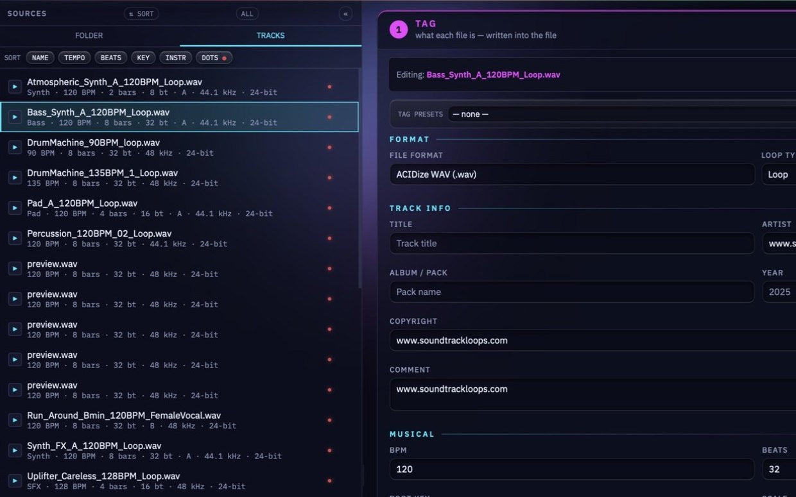The width and height of the screenshot is (796, 497).
Task: Click the Year field showing 2025
Action: (x=779, y=292)
